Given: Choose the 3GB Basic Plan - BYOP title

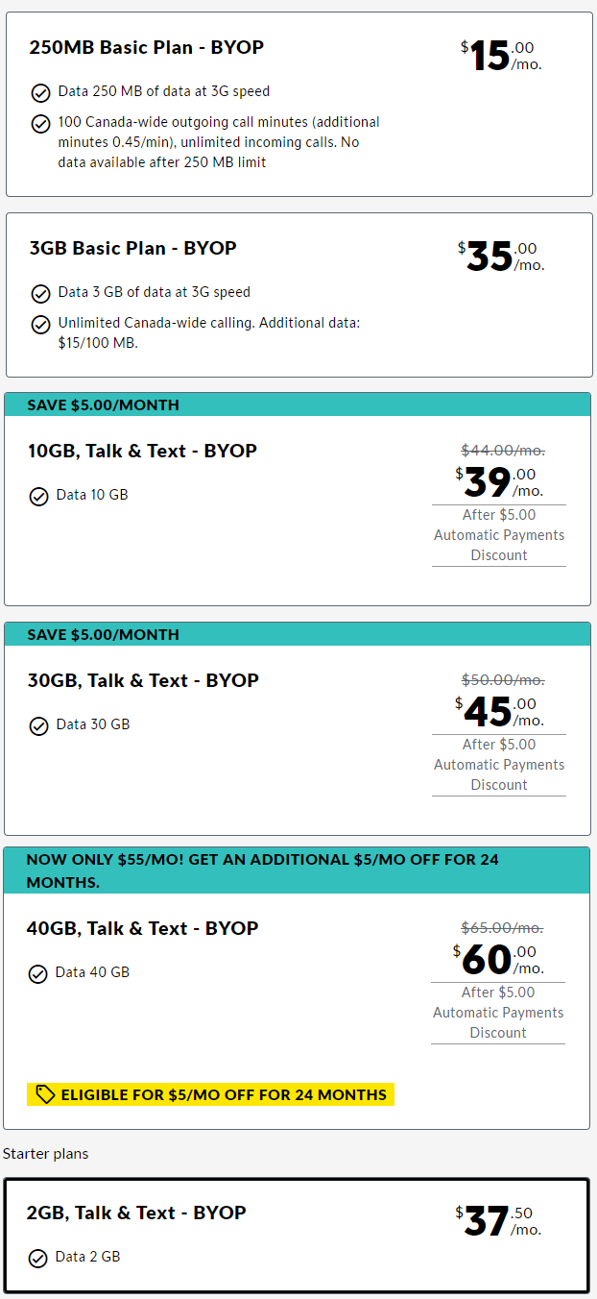Looking at the screenshot, I should point(133,248).
